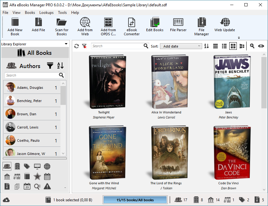Select All Books in Library Explorer
The width and height of the screenshot is (268, 206).
tap(35, 53)
